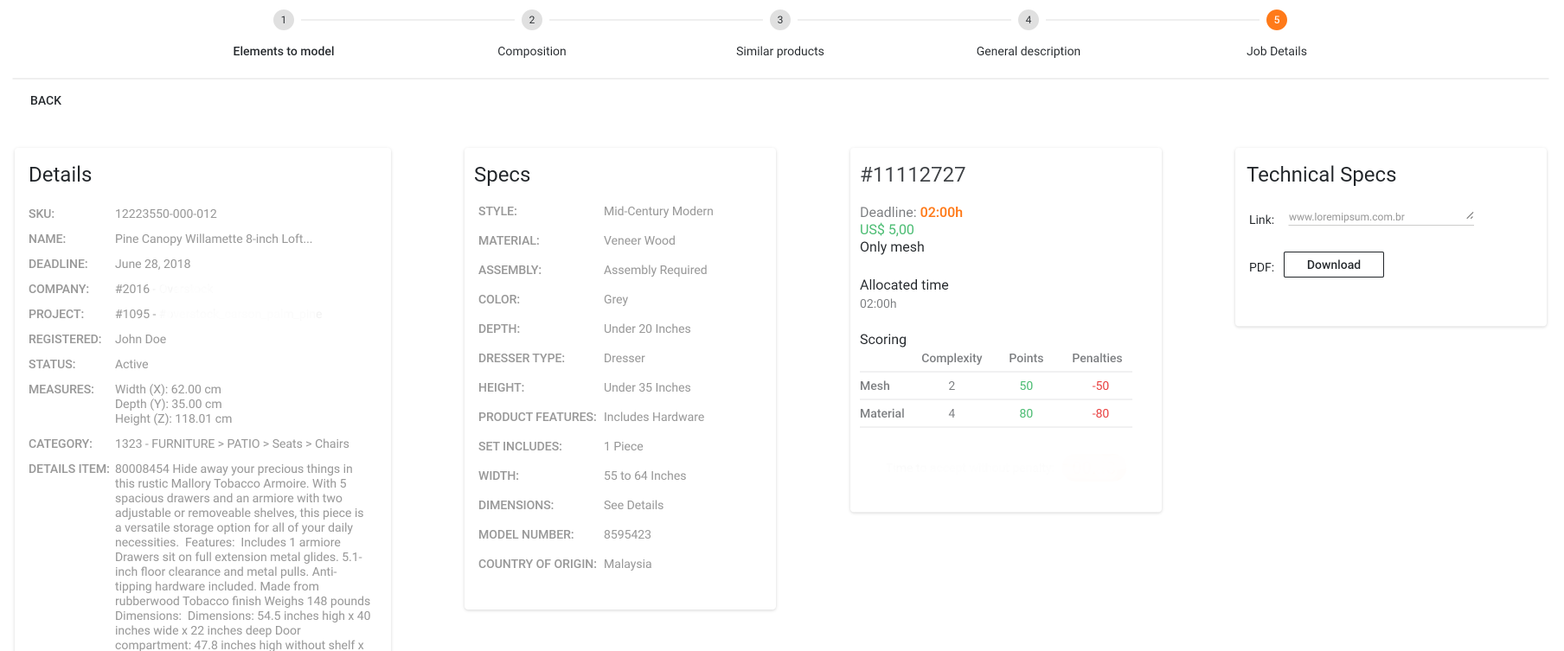Click the BACK button

46,100
